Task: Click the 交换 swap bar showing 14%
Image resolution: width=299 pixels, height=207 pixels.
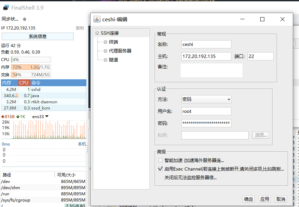Action: pos(31,75)
